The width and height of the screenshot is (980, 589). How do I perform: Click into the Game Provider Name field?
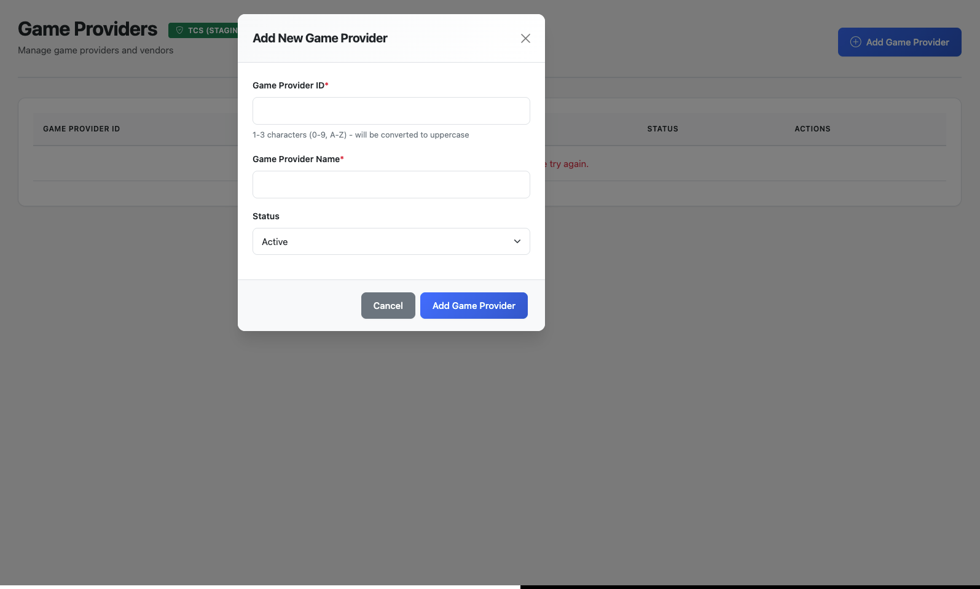click(x=391, y=184)
